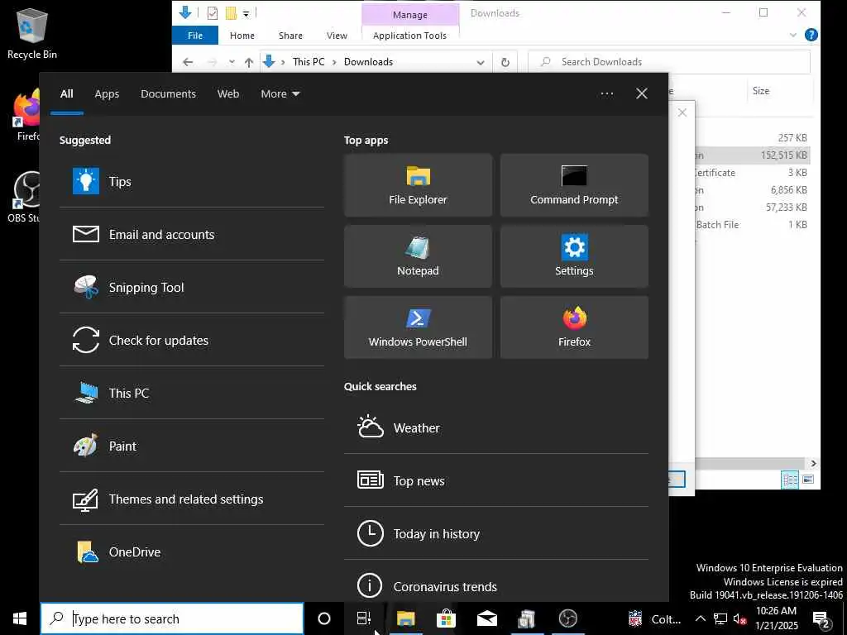
Task: Launch the Snipping Tool
Action: click(192, 287)
